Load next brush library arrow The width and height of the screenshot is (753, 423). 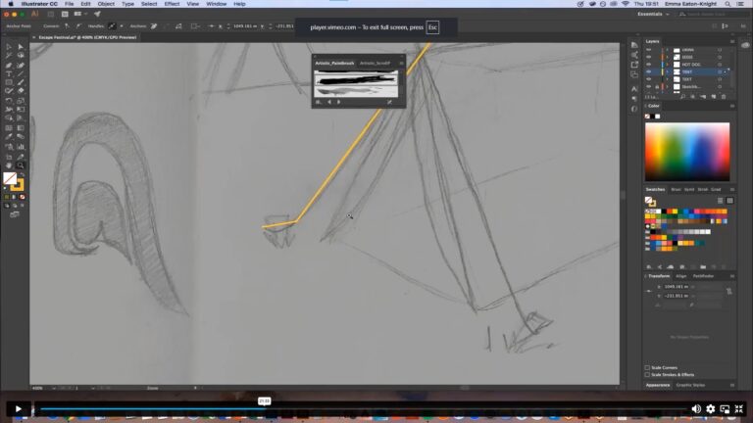(338, 102)
